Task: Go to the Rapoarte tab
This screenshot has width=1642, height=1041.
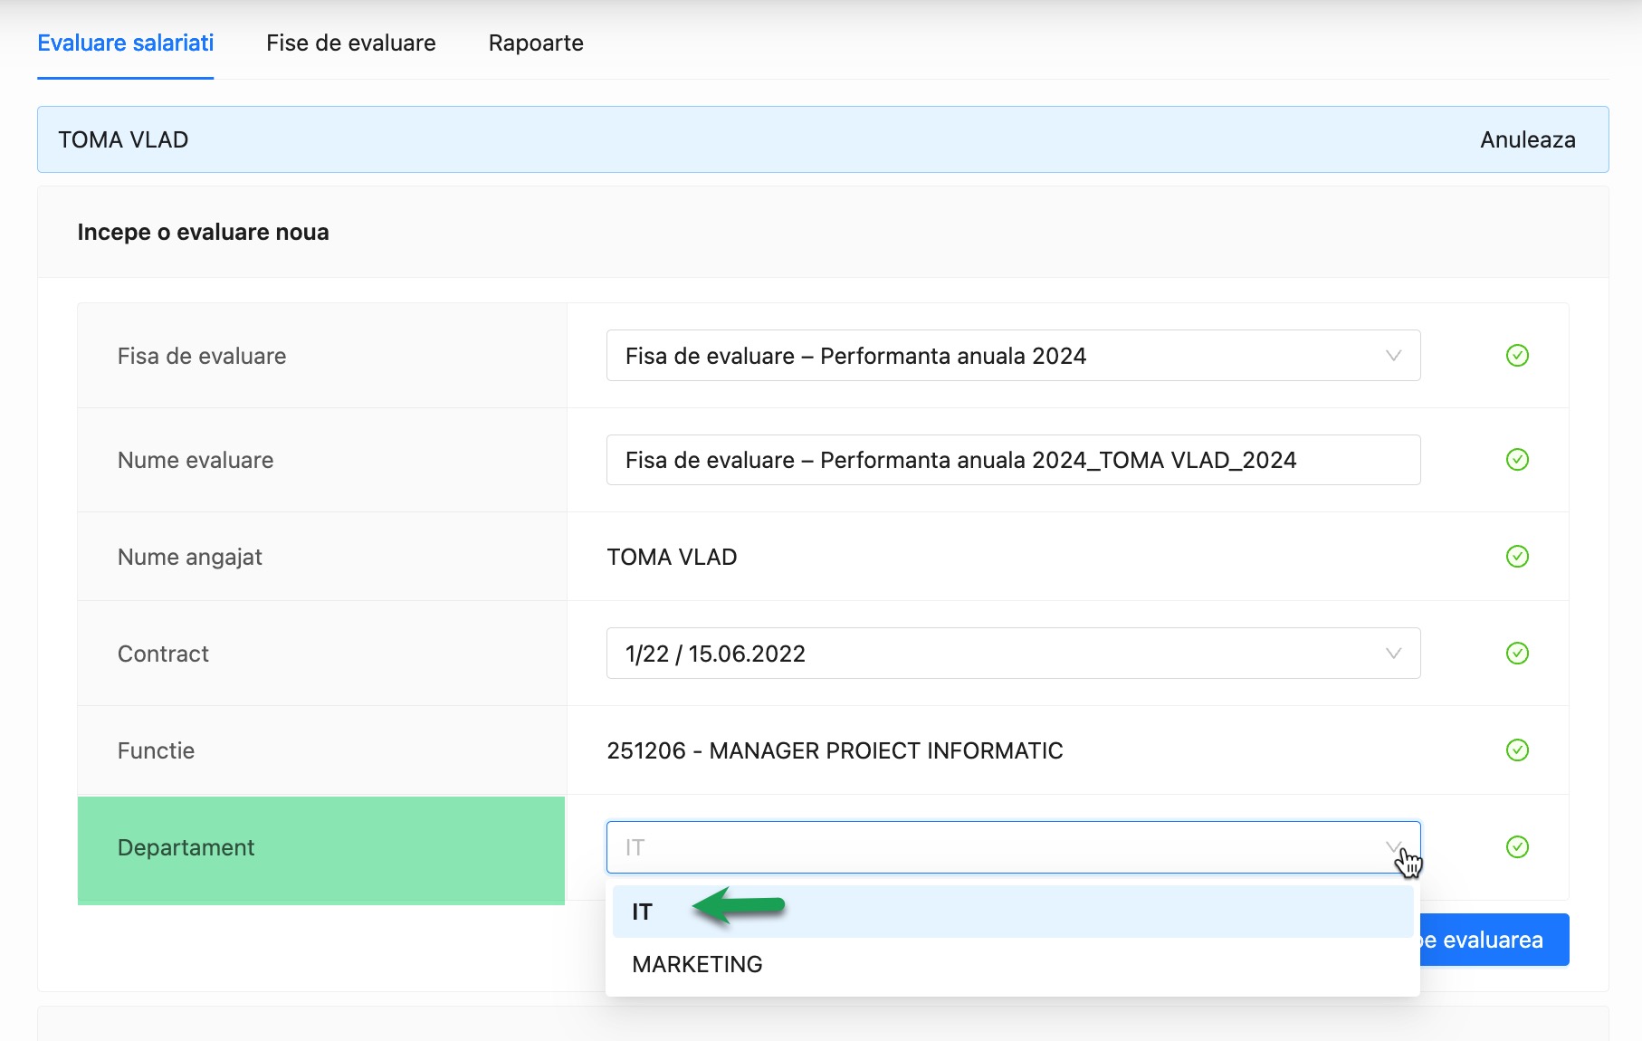Action: point(536,43)
